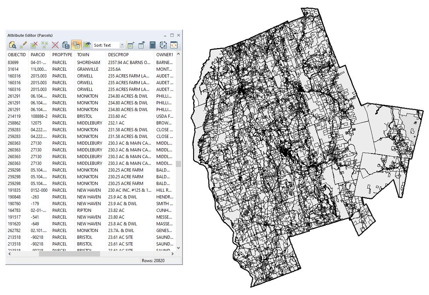
Task: Click the '23.80 AC' description cell
Action: point(116,217)
